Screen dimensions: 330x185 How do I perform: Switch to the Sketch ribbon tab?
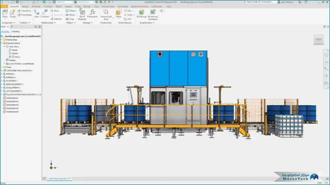tap(59, 7)
